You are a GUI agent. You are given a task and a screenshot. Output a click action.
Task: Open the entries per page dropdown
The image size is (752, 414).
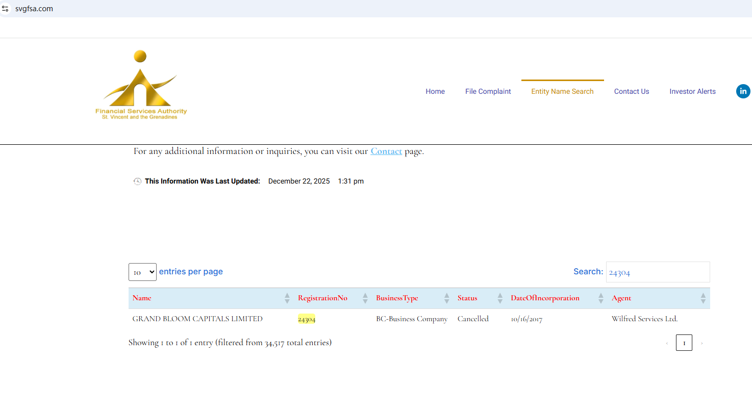point(142,272)
